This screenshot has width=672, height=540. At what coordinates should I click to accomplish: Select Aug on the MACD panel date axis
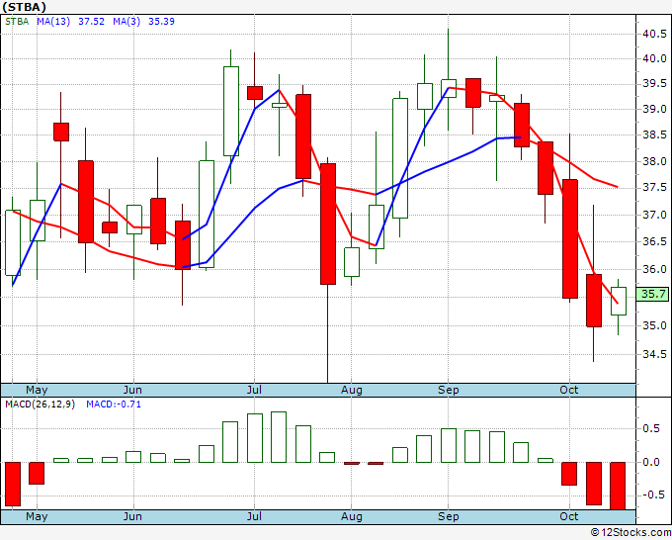352,516
